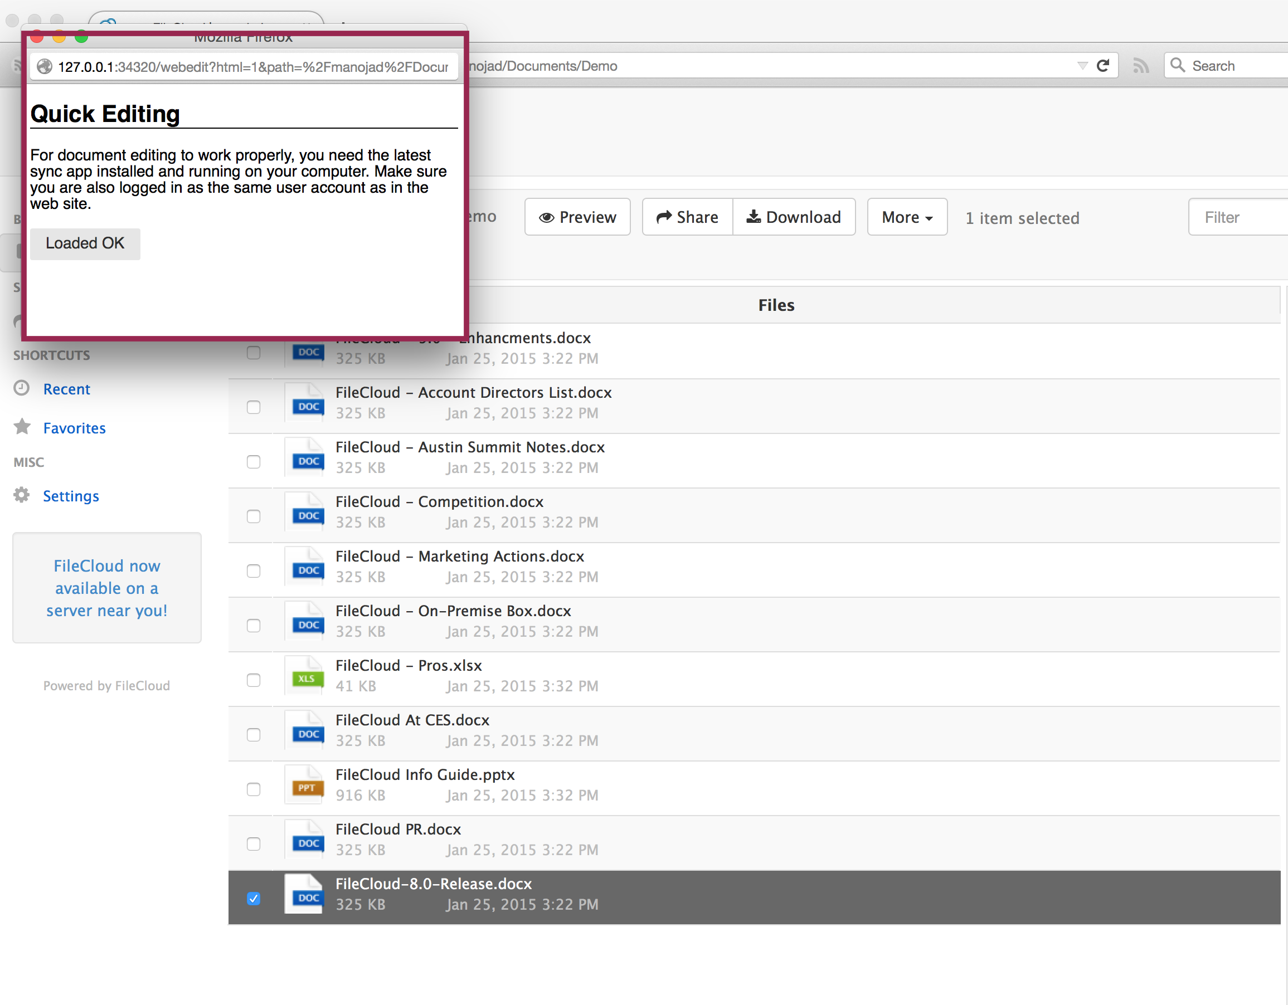Open Favorites in the sidebar
This screenshot has height=1005, width=1288.
coord(74,428)
